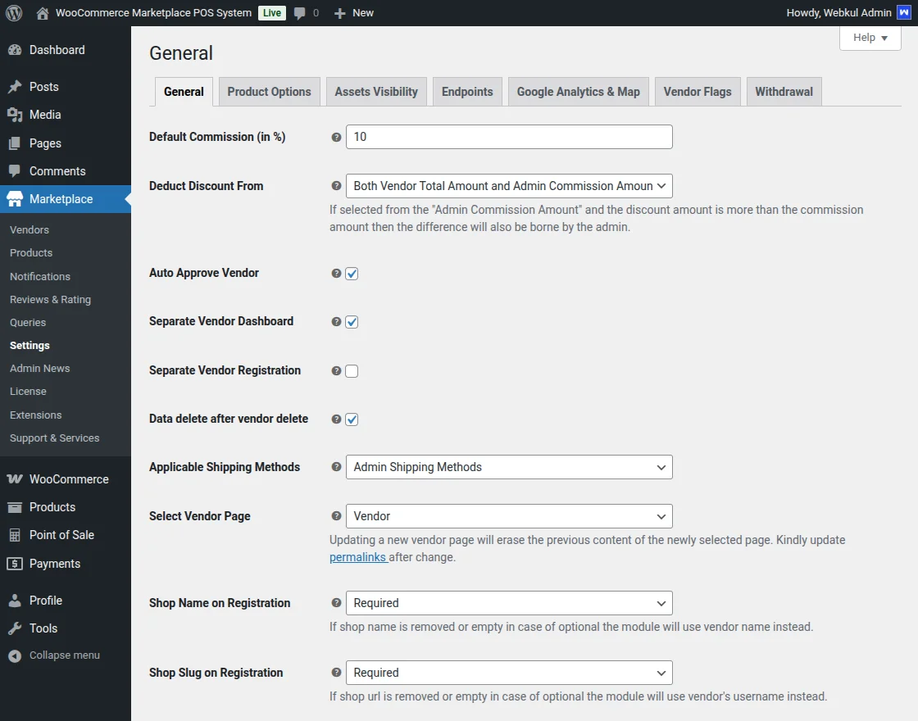The height and width of the screenshot is (721, 918).
Task: Click the Media library icon
Action: coord(15,115)
